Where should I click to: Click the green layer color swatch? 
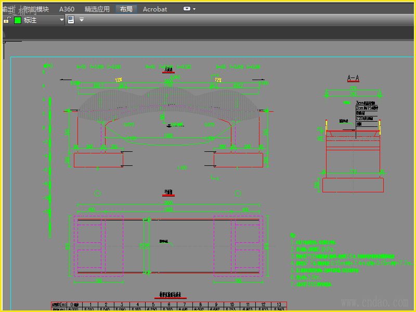(17, 20)
